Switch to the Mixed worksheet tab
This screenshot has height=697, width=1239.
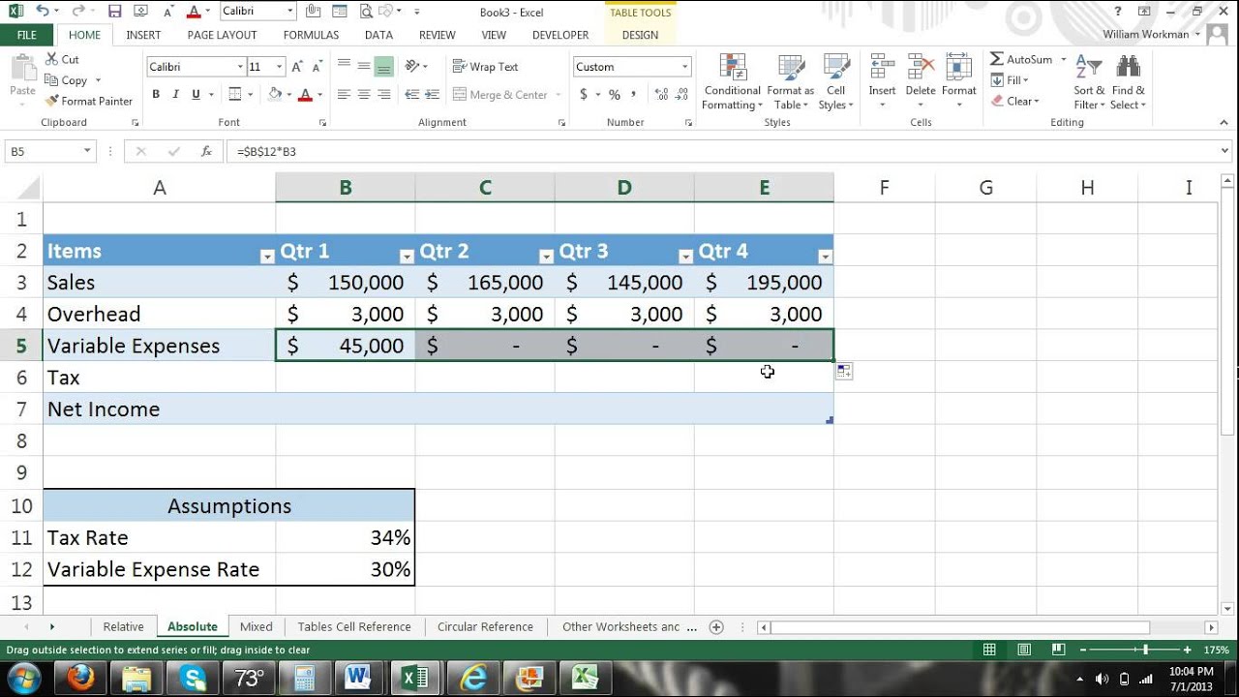(x=257, y=626)
